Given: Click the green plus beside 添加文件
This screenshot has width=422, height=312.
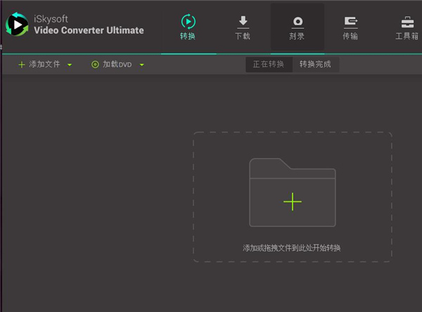Looking at the screenshot, I should [x=21, y=65].
